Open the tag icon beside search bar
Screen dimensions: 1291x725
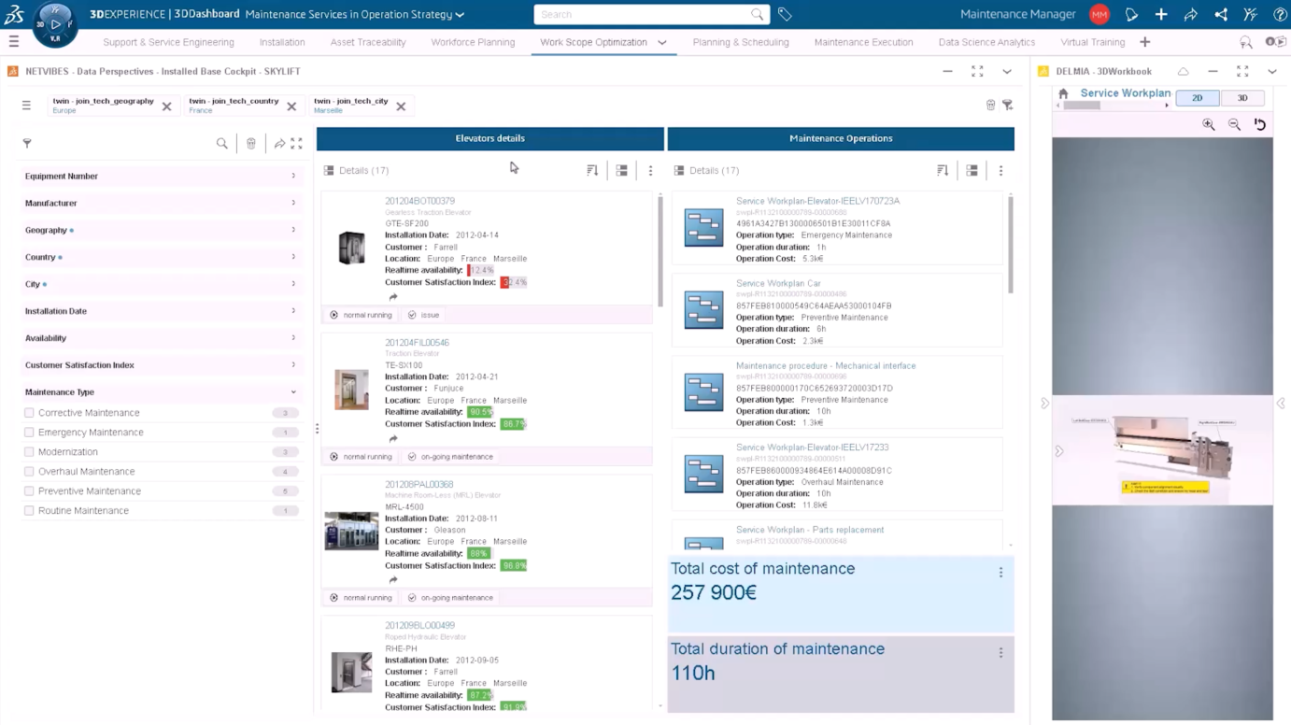coord(785,15)
